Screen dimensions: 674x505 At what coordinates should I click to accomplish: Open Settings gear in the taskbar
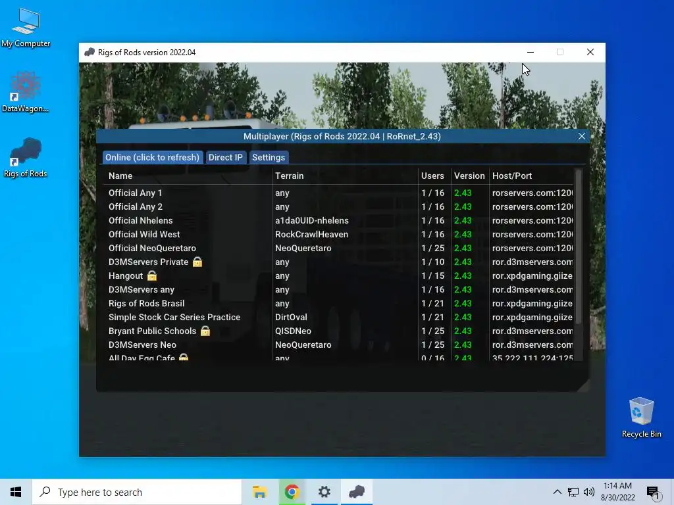(x=324, y=492)
